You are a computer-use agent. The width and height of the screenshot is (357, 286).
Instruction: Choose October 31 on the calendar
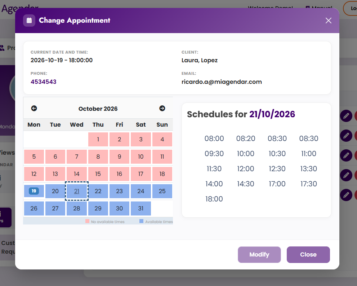point(141,209)
